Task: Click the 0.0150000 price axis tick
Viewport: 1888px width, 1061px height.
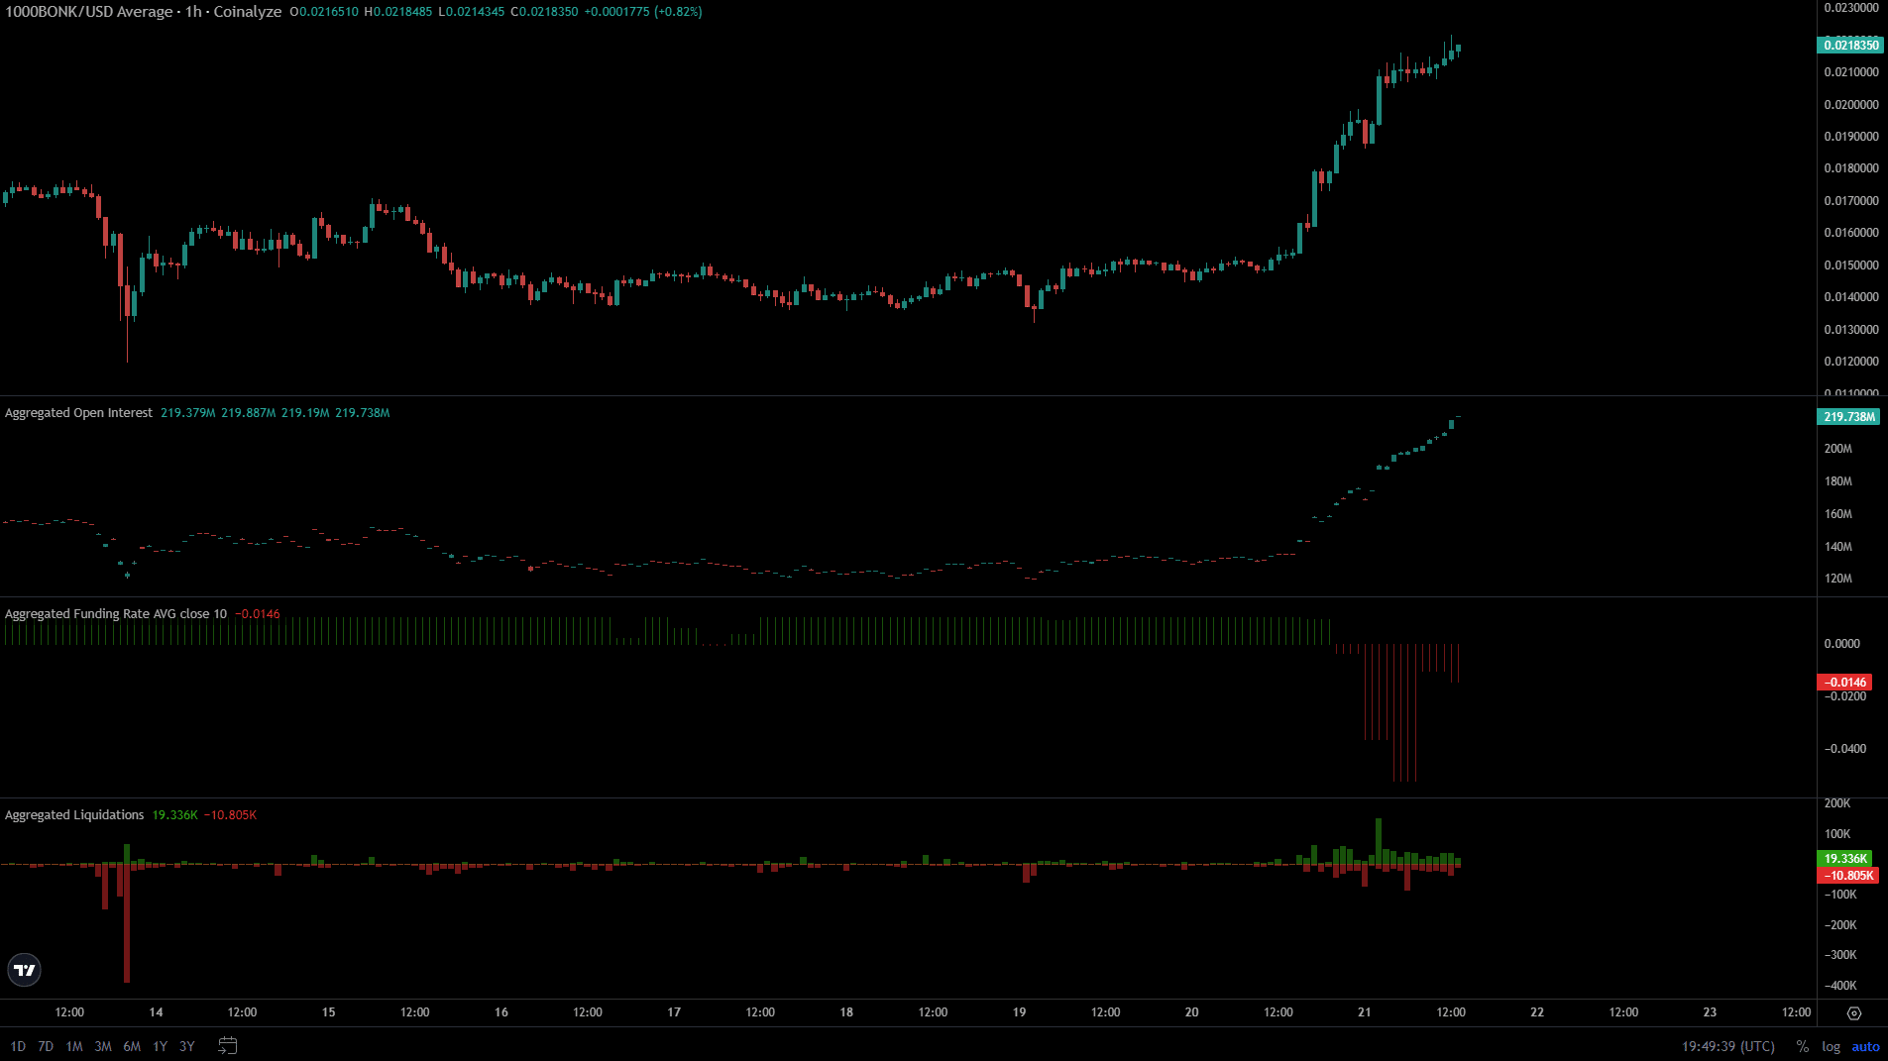Action: [x=1851, y=265]
